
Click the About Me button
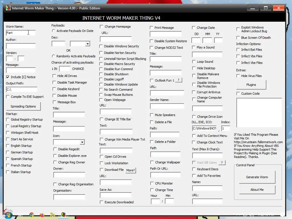pos(257,190)
